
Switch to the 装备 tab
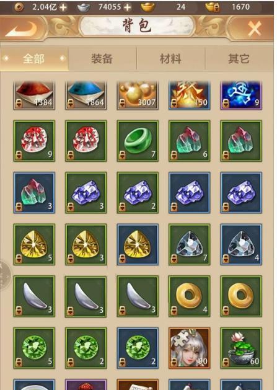(x=102, y=59)
